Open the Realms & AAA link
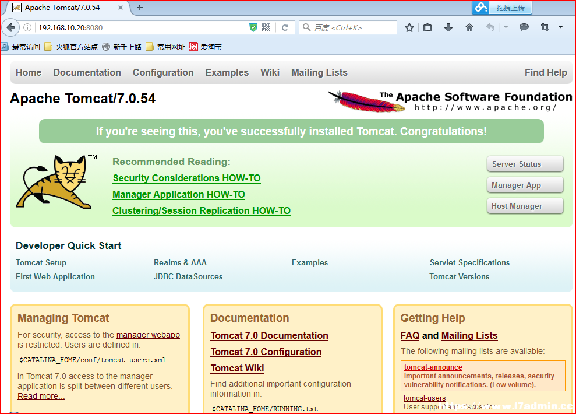 pyautogui.click(x=180, y=262)
